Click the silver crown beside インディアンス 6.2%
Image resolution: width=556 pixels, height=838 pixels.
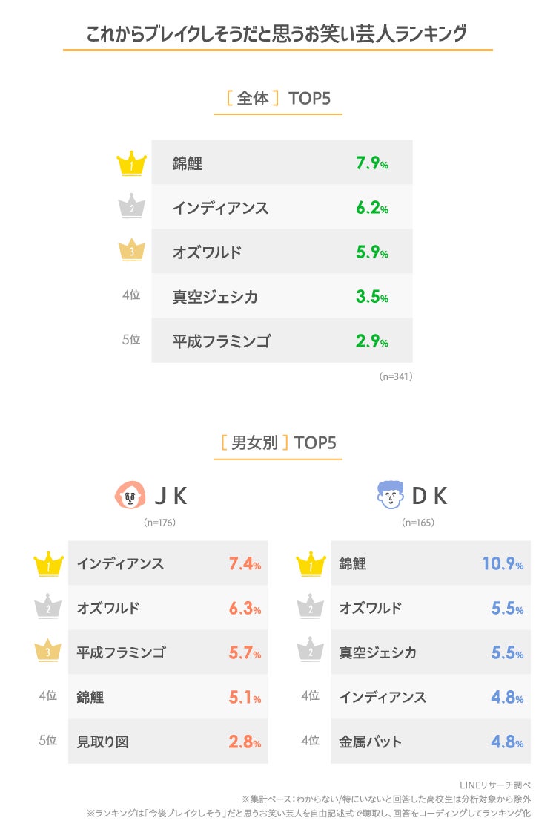tap(131, 207)
